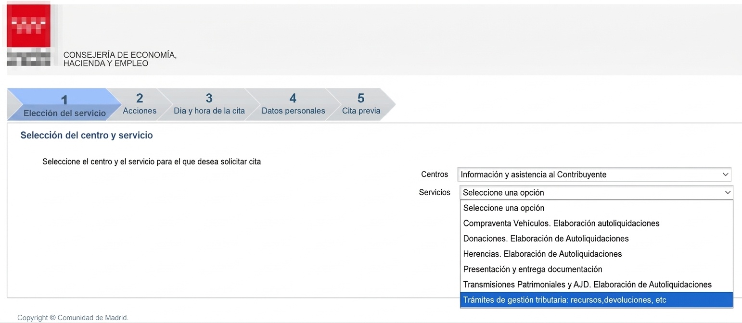Screen dimensions: 742x323
Task: Click the 'Selección del centro y servicio' title
Action: [87, 136]
